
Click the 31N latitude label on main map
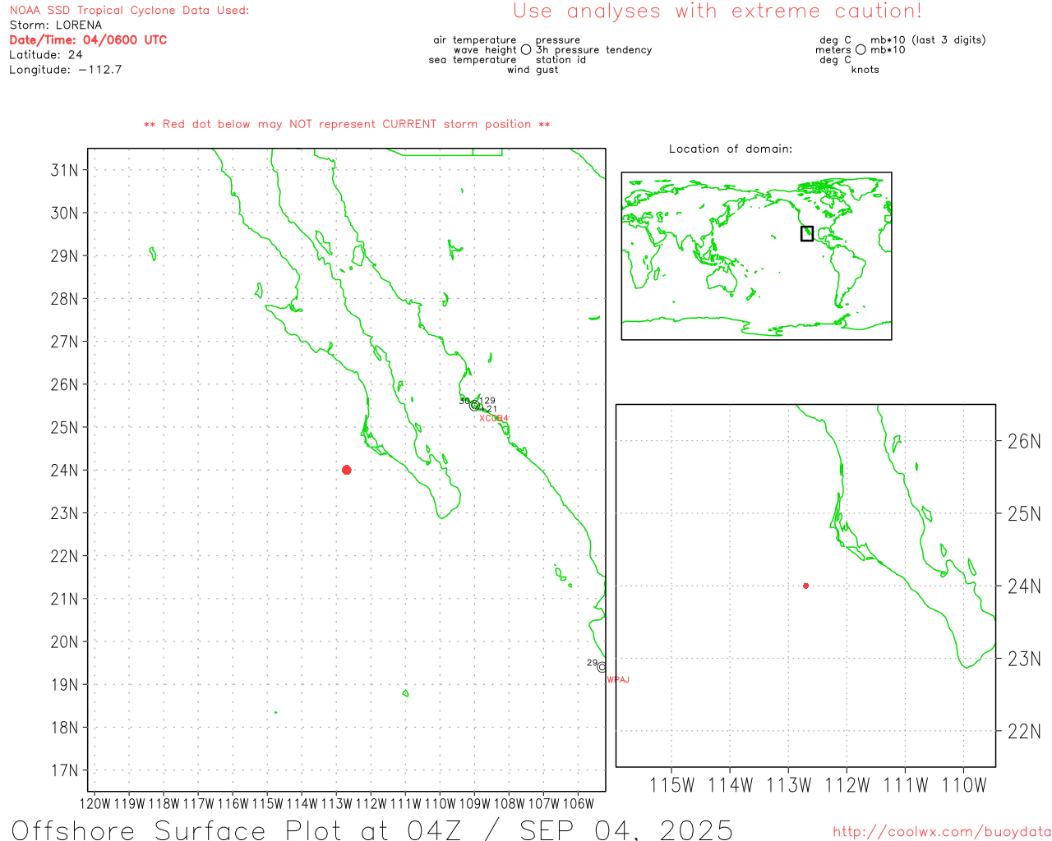(x=65, y=170)
